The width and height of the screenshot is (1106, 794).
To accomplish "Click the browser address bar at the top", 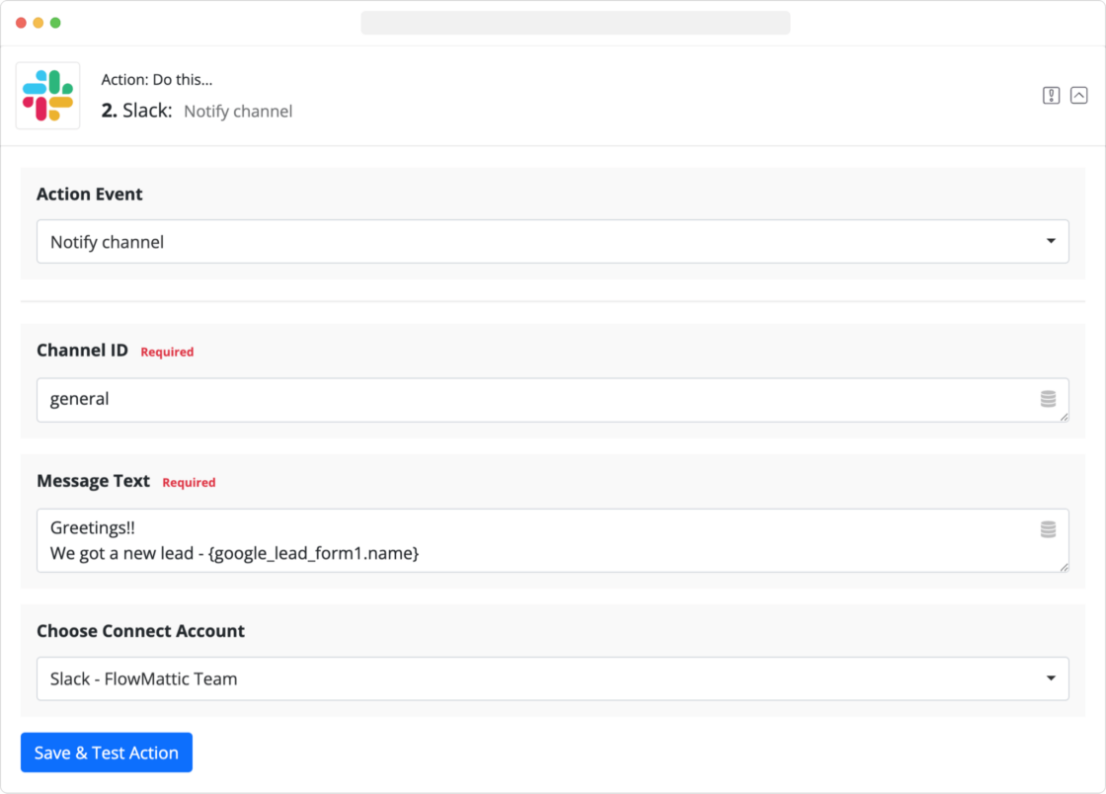I will coord(576,22).
